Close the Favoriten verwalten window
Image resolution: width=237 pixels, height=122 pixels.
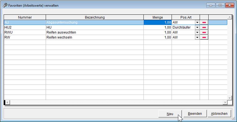tap(230, 6)
